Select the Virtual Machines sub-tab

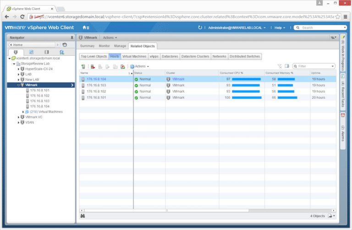(x=134, y=56)
